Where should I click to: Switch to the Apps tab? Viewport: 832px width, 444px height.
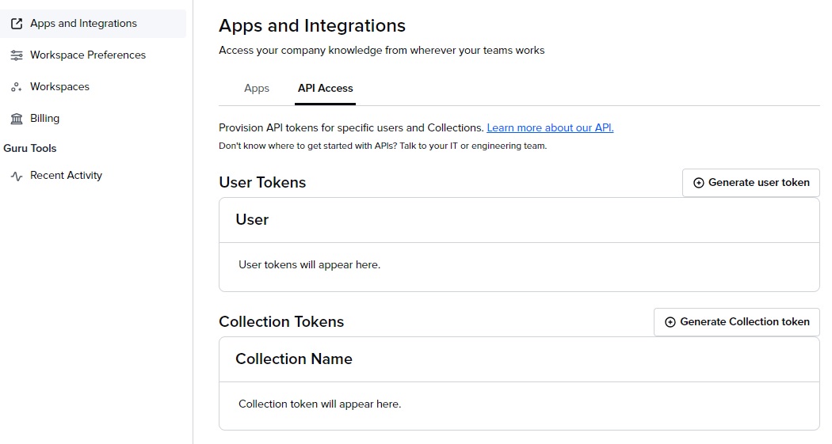[257, 89]
